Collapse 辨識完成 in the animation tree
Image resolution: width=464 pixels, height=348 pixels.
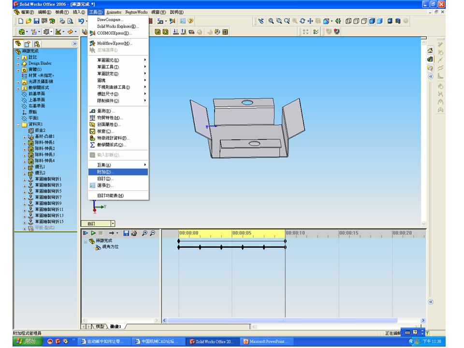click(x=85, y=242)
